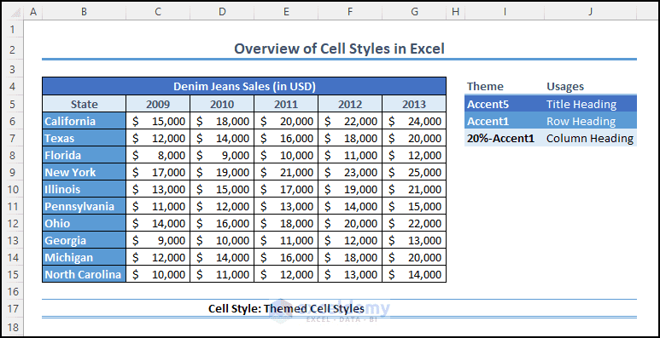Screen dimensions: 660x338
Task: Select column G header
Action: [414, 13]
